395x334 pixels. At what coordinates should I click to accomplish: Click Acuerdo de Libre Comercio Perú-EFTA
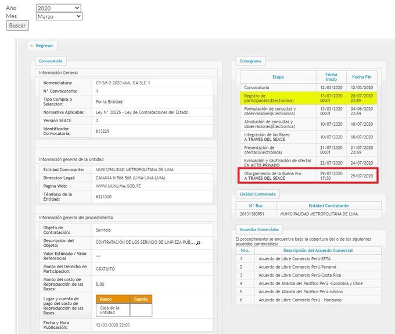pos(295,259)
